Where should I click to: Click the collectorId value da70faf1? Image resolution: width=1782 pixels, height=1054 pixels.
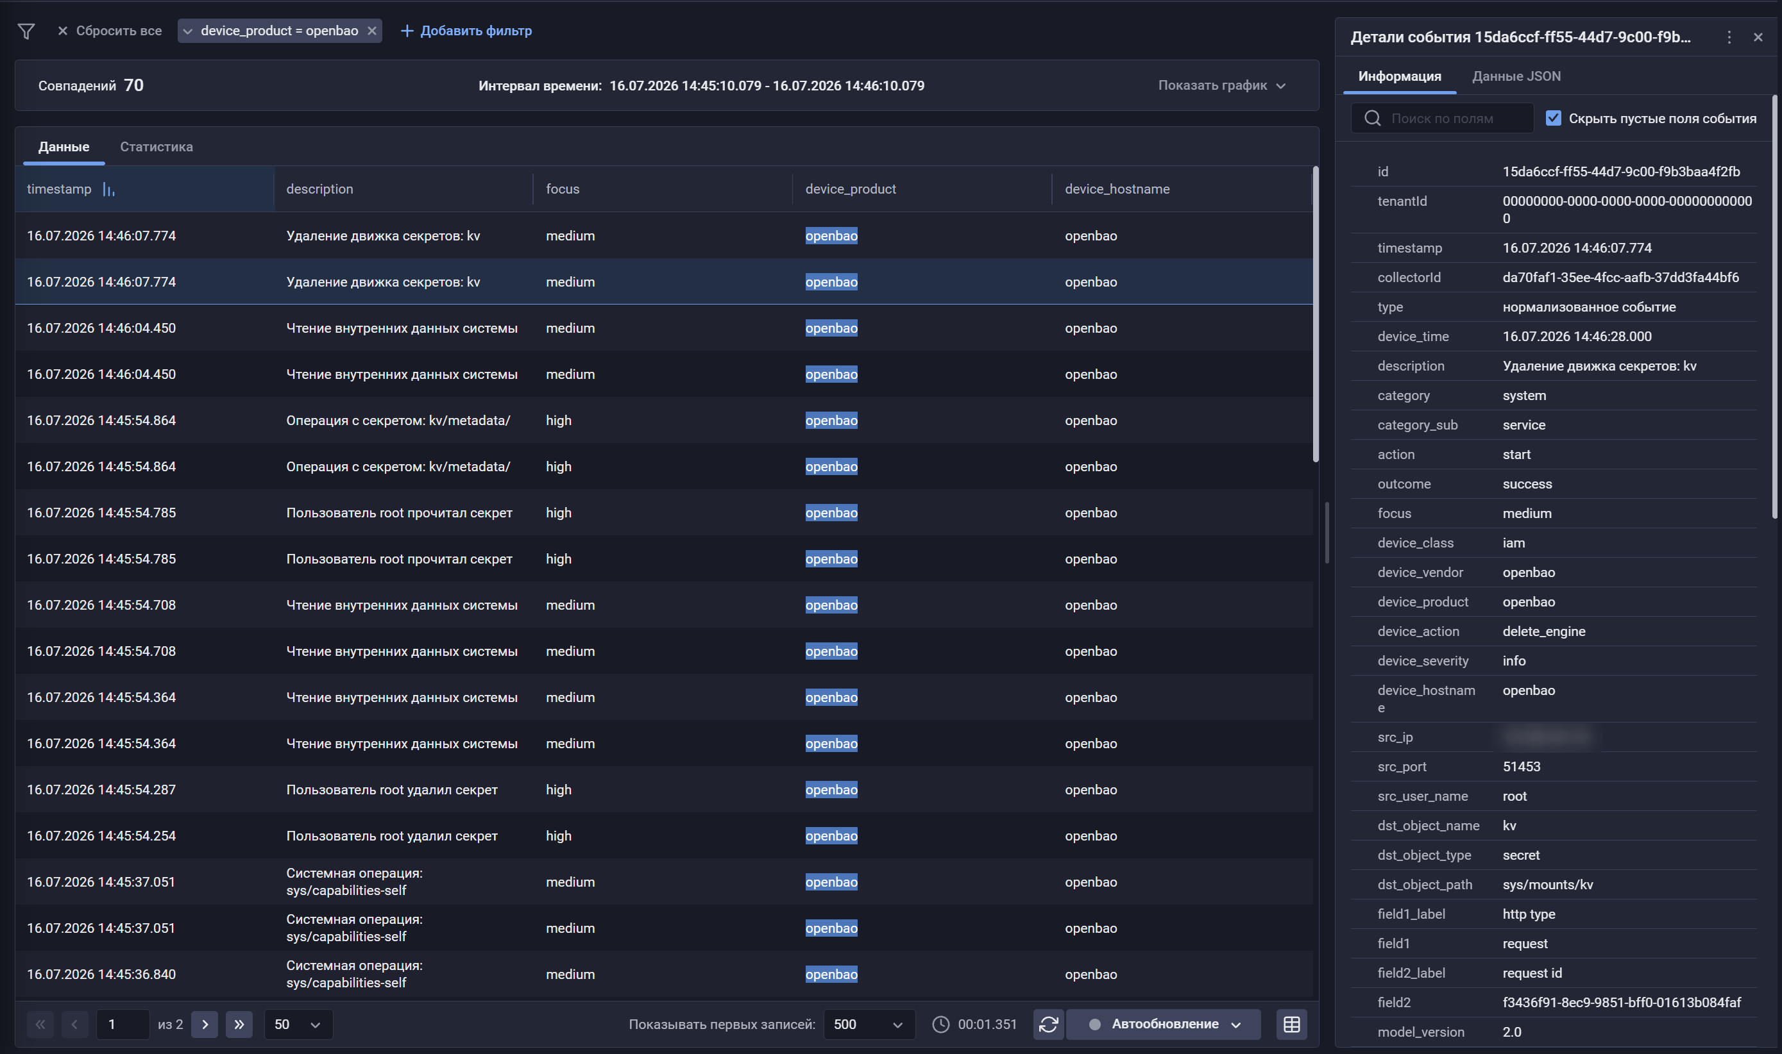coord(1621,278)
